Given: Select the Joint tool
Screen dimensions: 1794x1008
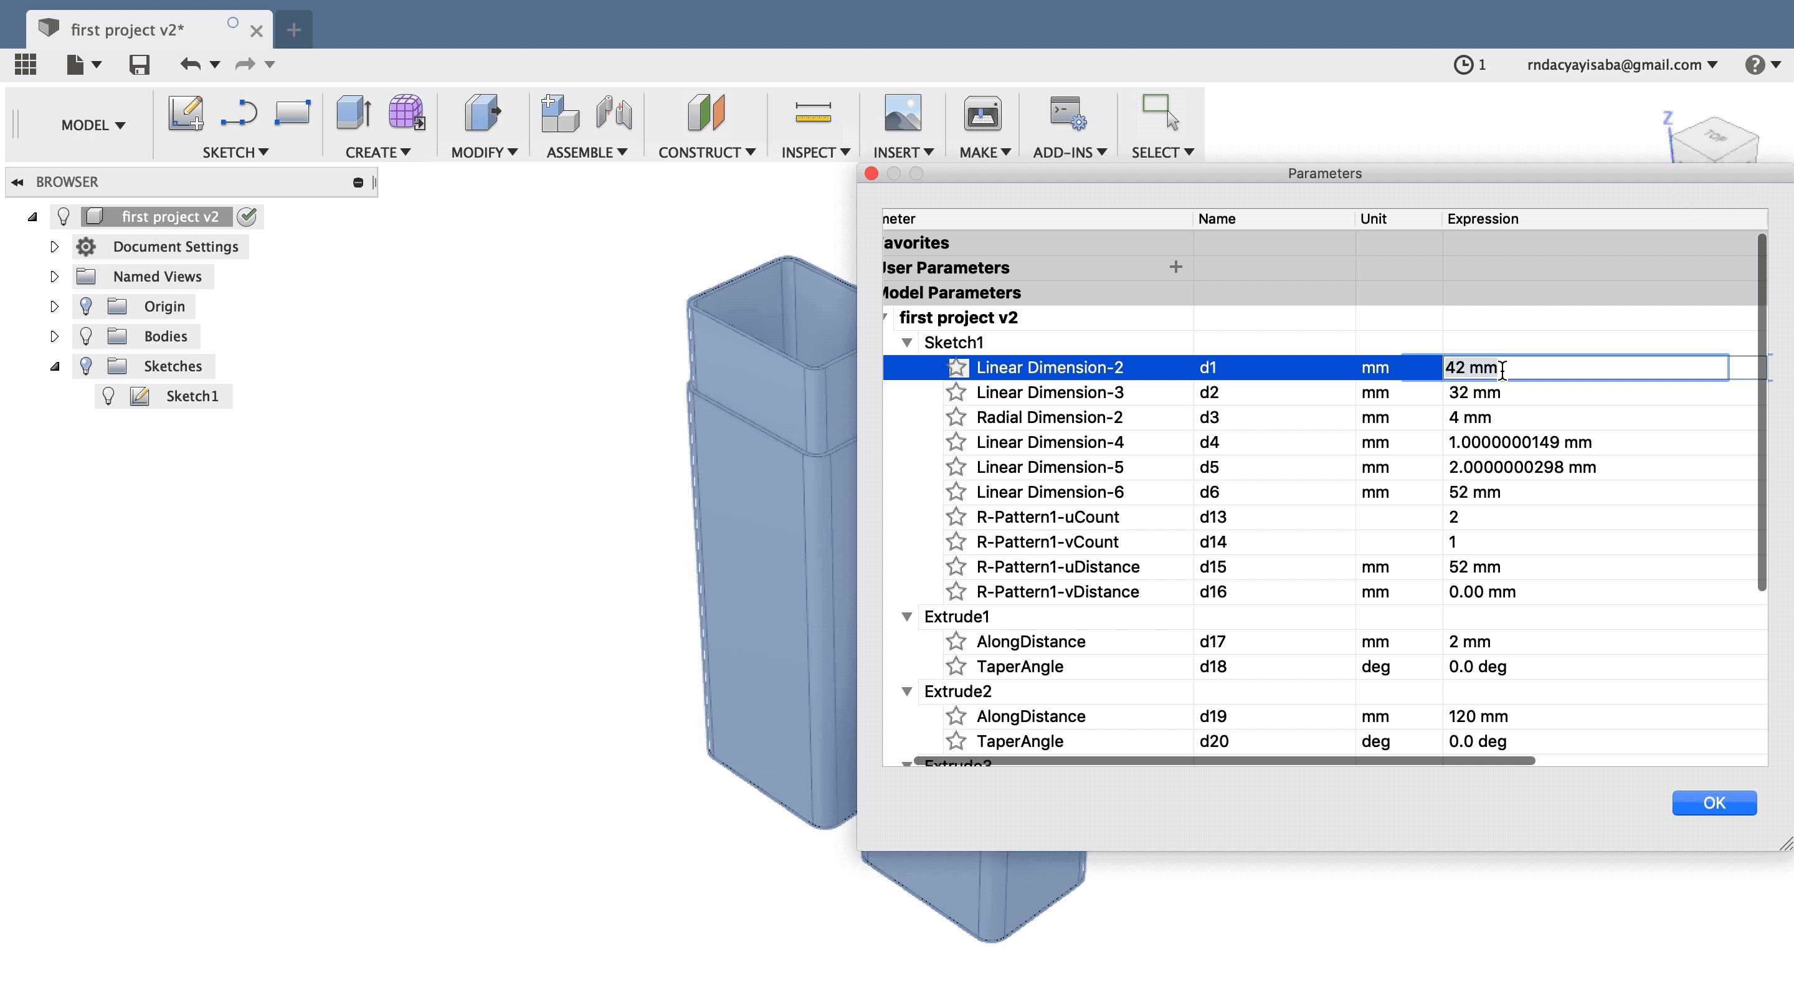Looking at the screenshot, I should [614, 113].
